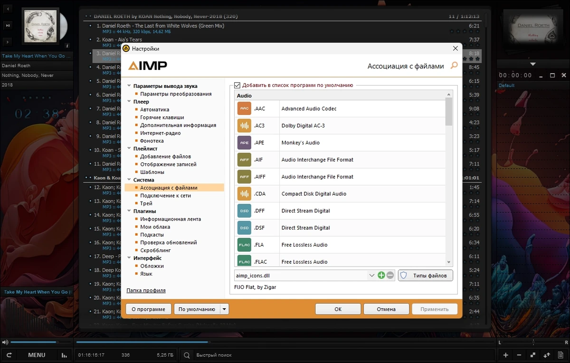Click the grey remove icon library button
The height and width of the screenshot is (363, 570).
tap(390, 275)
